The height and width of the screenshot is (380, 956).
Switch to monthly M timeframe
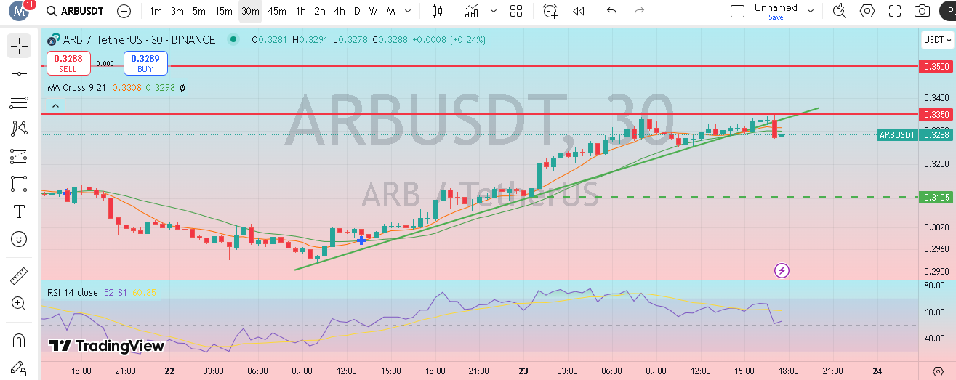tap(391, 11)
